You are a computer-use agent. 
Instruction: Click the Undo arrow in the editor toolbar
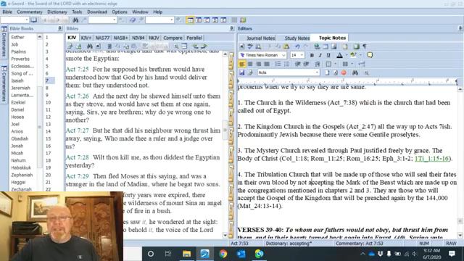(297, 46)
